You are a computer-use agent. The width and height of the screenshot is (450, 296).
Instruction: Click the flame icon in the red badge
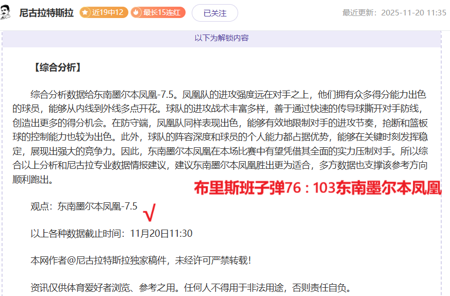136,13
